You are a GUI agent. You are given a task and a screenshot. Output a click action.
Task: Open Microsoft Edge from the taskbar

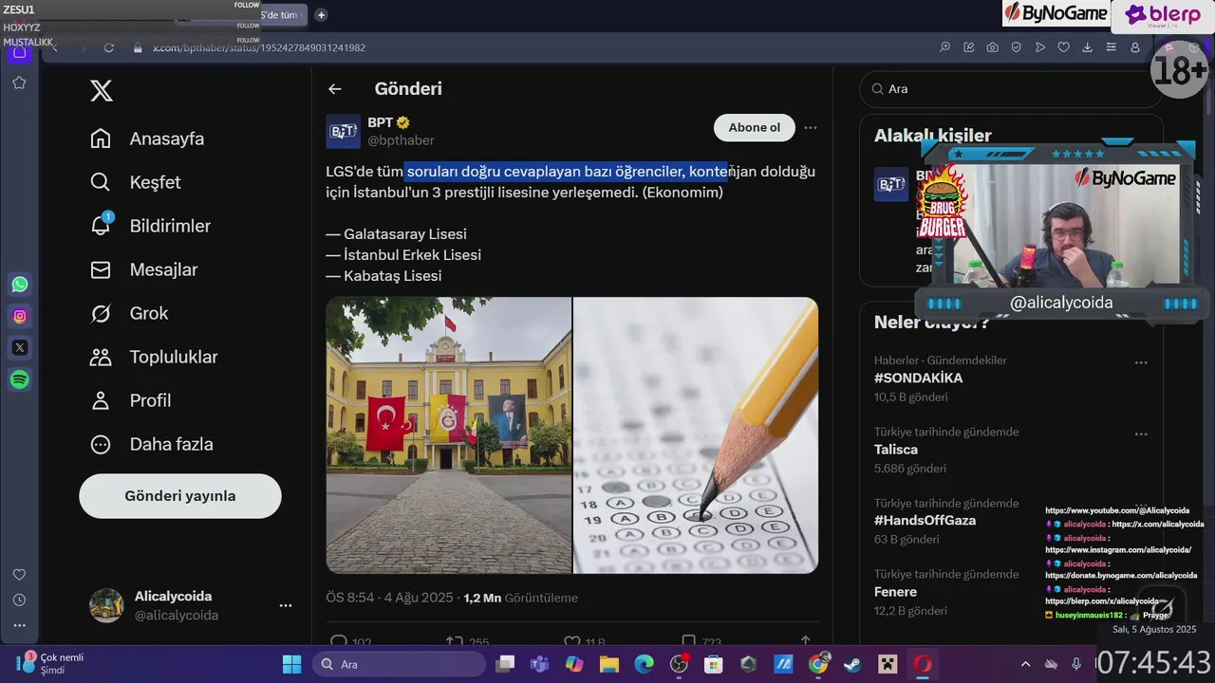tap(644, 664)
